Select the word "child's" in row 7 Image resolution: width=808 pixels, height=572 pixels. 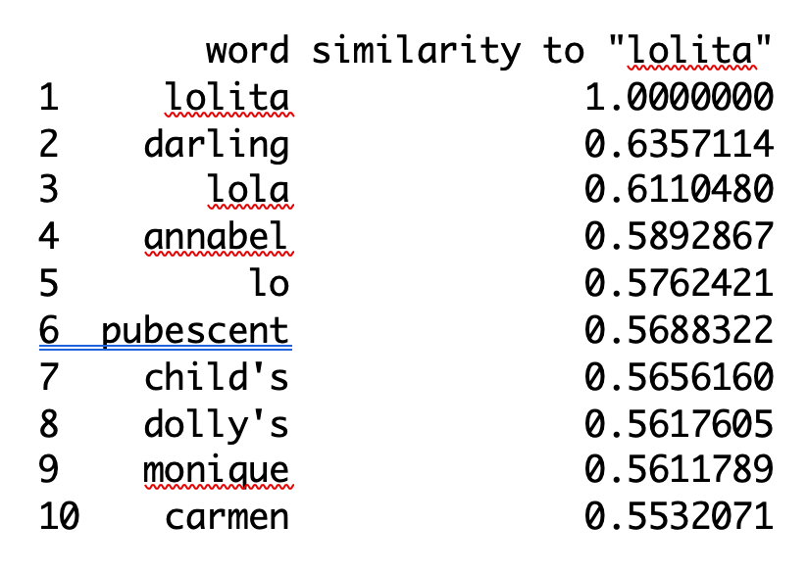pyautogui.click(x=217, y=377)
